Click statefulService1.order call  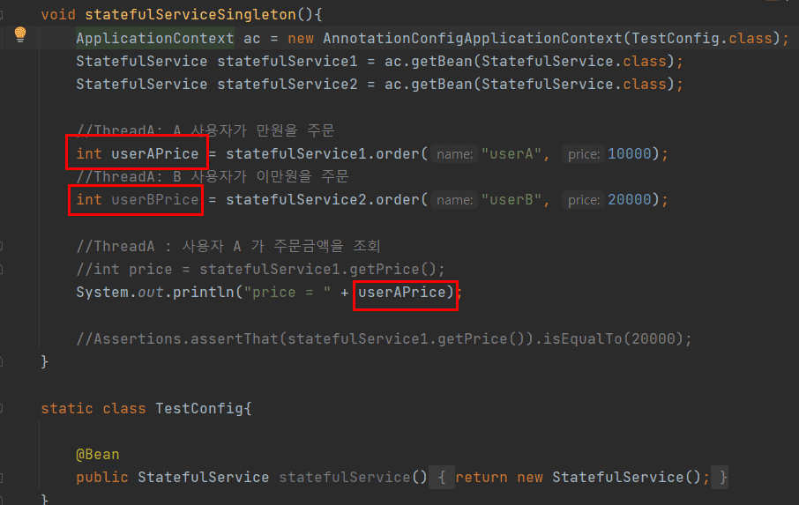323,153
